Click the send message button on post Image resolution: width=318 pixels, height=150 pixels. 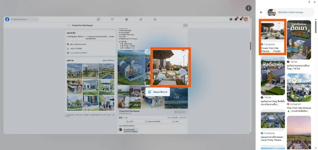point(180,112)
